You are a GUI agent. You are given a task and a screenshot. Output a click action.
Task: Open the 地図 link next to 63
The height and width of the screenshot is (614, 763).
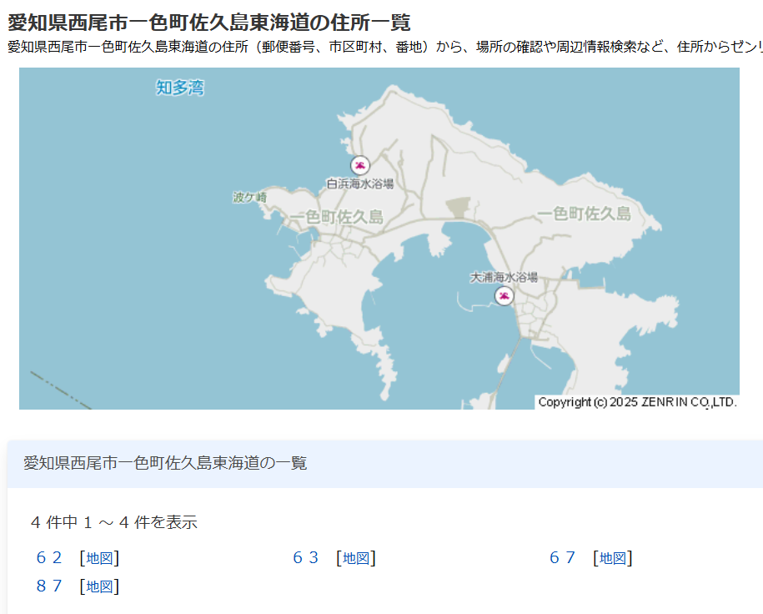[x=356, y=558]
